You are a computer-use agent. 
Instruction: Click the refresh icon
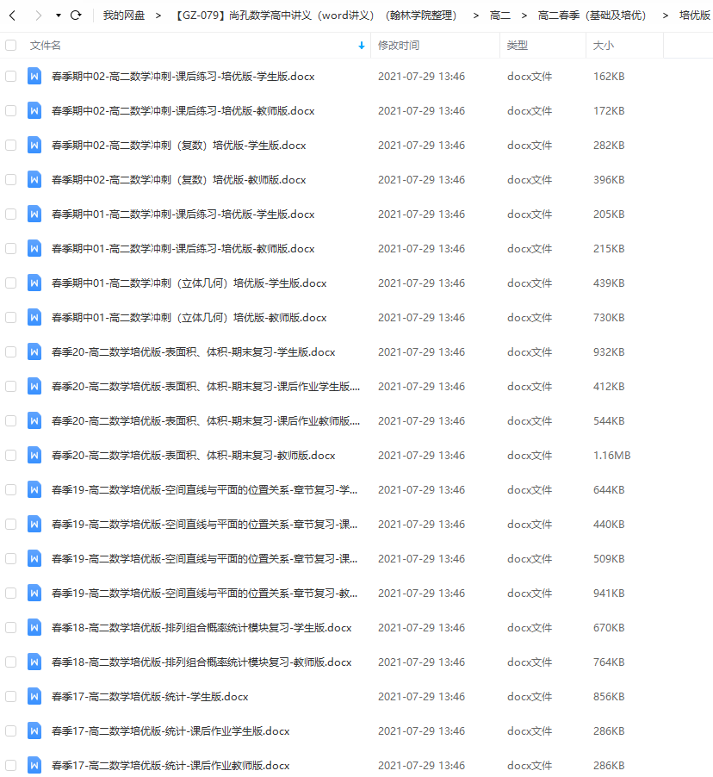[76, 16]
